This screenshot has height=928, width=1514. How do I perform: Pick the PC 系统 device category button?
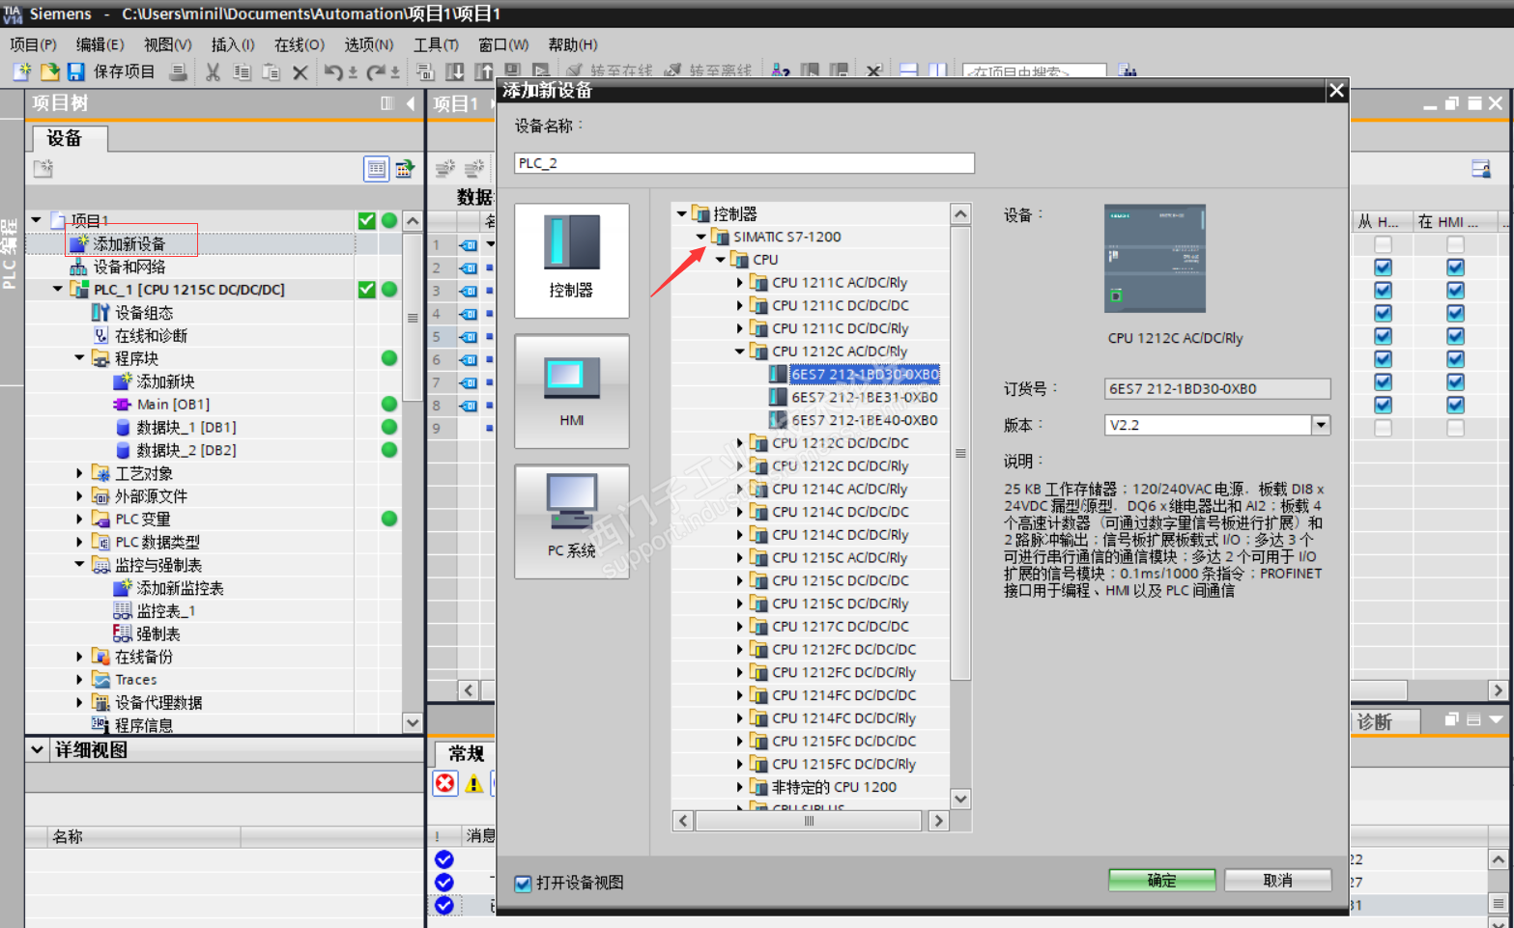click(571, 520)
